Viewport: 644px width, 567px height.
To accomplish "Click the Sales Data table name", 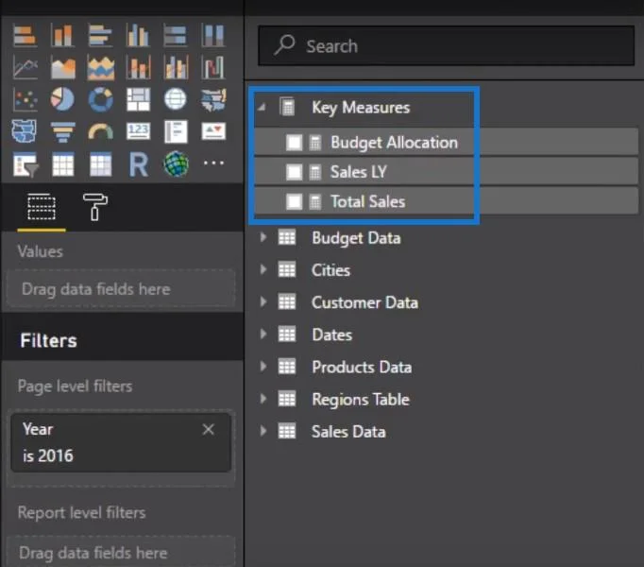I will 348,432.
